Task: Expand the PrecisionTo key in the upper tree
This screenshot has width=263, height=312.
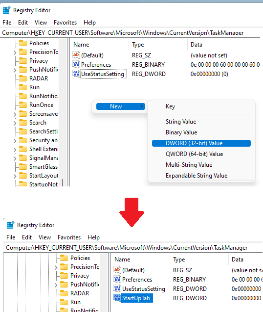Action: (15, 52)
